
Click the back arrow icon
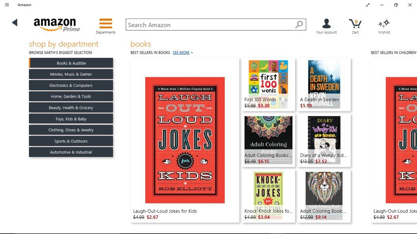click(x=15, y=23)
